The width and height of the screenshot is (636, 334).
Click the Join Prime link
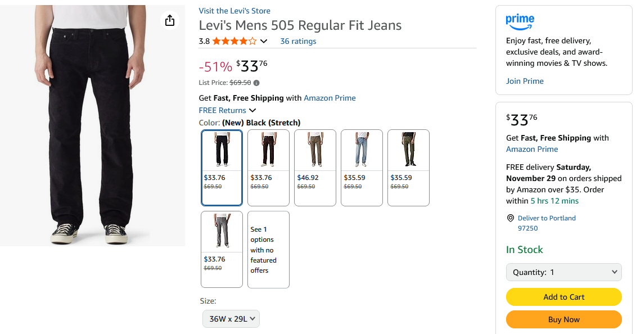point(525,80)
